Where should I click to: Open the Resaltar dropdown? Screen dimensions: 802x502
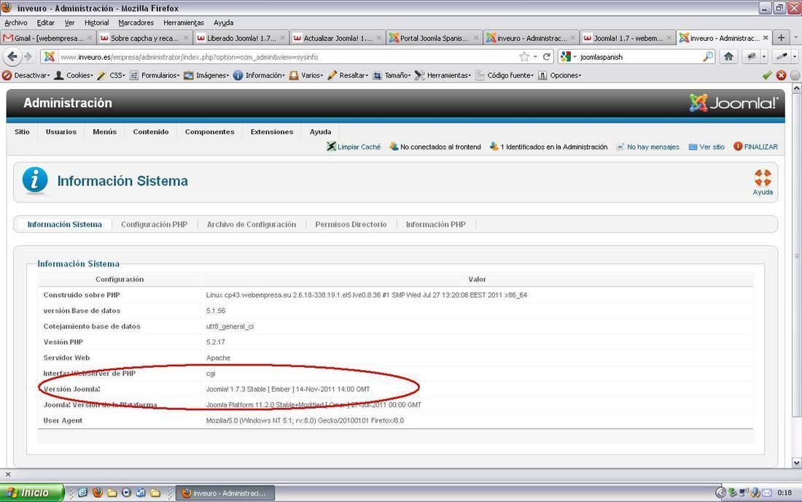[348, 75]
